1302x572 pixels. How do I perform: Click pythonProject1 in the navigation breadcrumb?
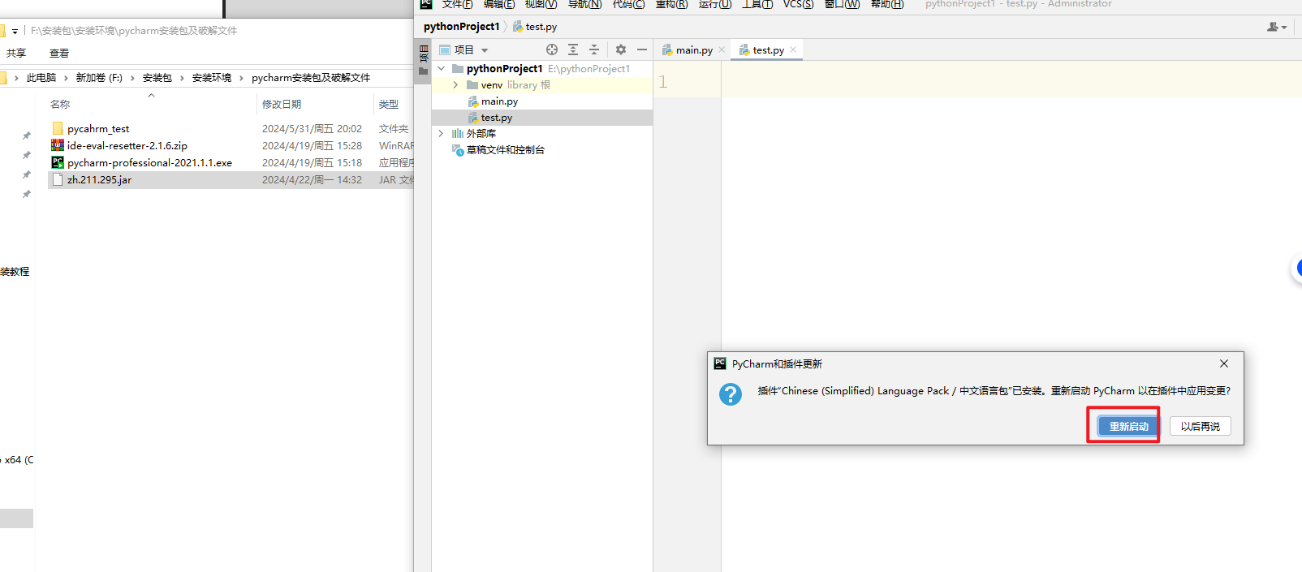(461, 27)
